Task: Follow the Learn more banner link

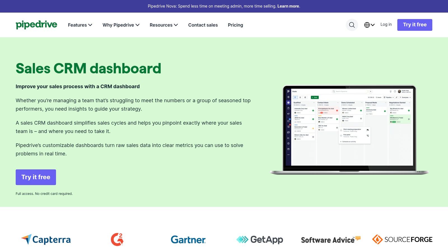Action: click(x=288, y=6)
